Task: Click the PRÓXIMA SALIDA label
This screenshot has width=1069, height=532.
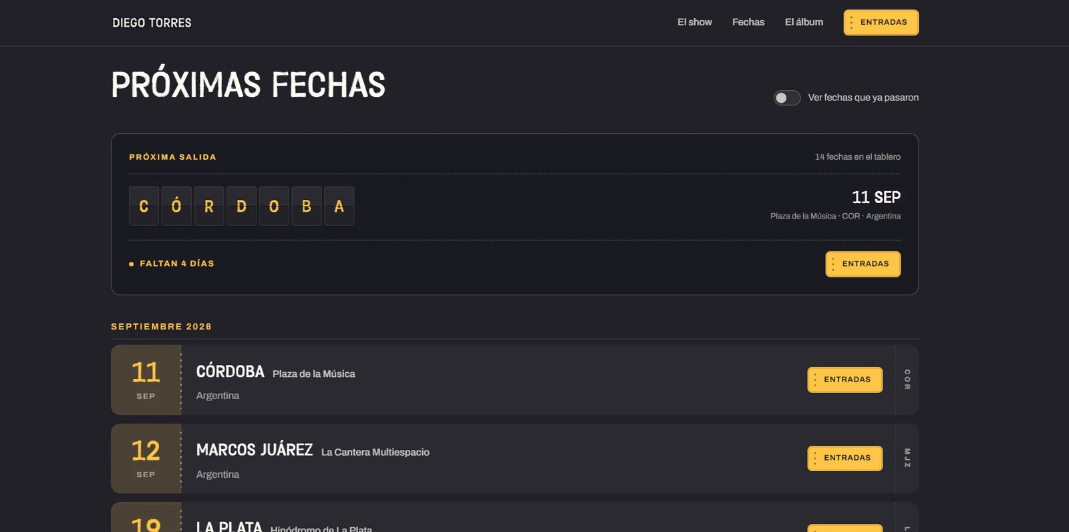Action: tap(172, 157)
